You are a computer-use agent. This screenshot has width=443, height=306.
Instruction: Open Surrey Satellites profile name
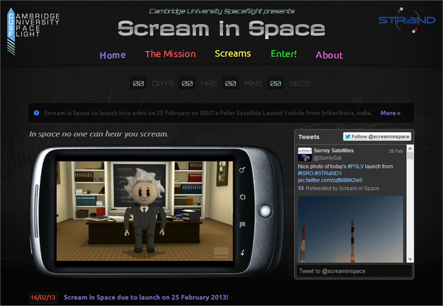pyautogui.click(x=334, y=151)
